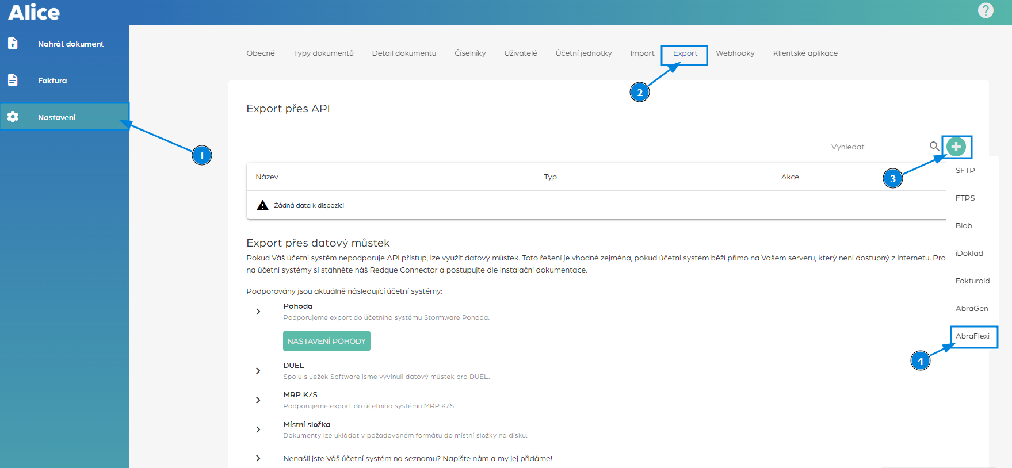Choose iDoklad from the export type menu
Image resolution: width=1012 pixels, height=468 pixels.
coord(969,253)
